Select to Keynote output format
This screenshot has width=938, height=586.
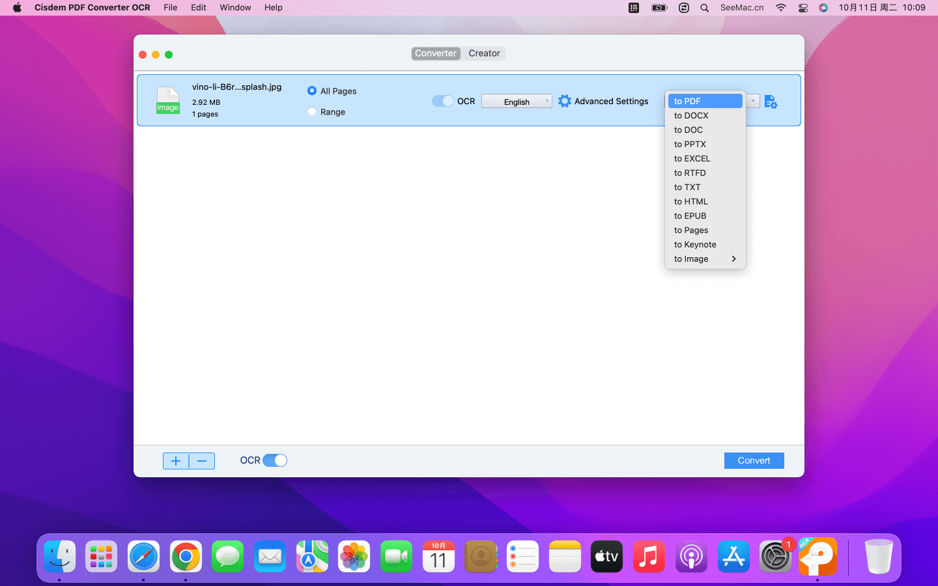(705, 245)
